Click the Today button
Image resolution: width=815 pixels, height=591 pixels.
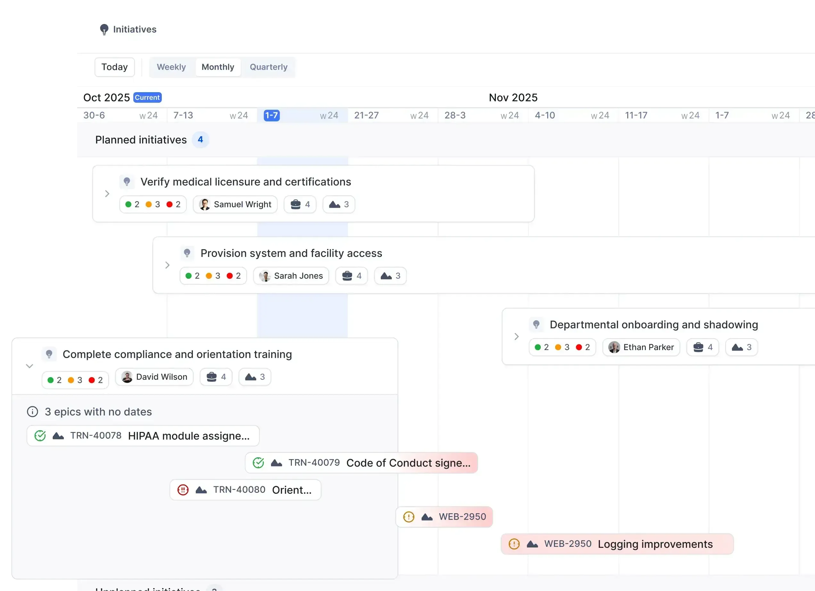click(x=114, y=67)
